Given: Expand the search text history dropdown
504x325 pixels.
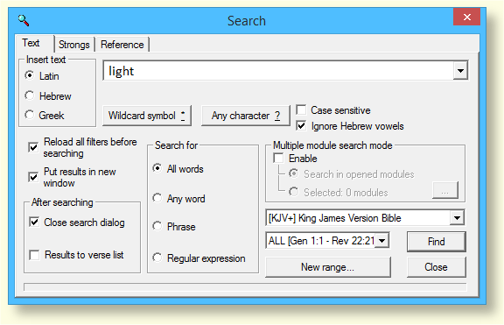Looking at the screenshot, I should (460, 70).
